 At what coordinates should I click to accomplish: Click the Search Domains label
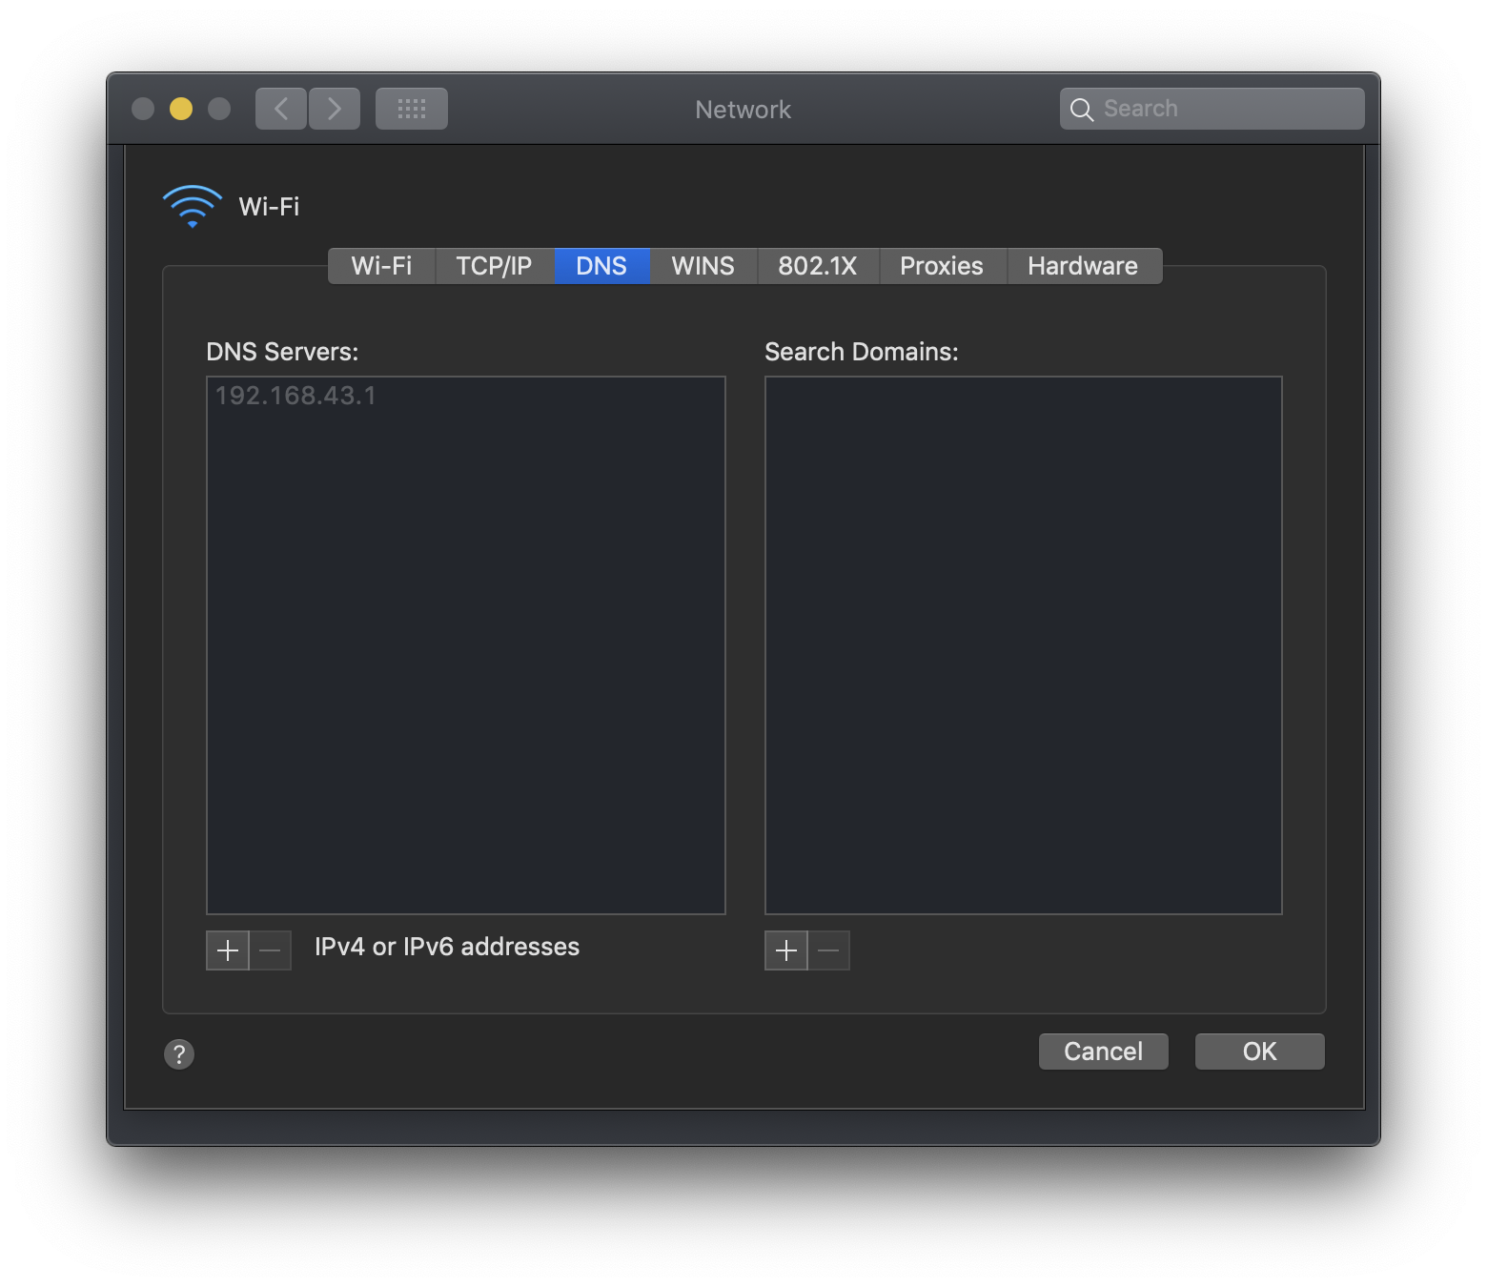tap(862, 352)
